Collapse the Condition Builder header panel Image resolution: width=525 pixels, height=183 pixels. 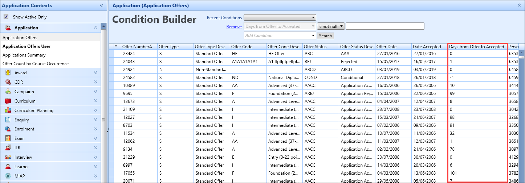pyautogui.click(x=519, y=5)
